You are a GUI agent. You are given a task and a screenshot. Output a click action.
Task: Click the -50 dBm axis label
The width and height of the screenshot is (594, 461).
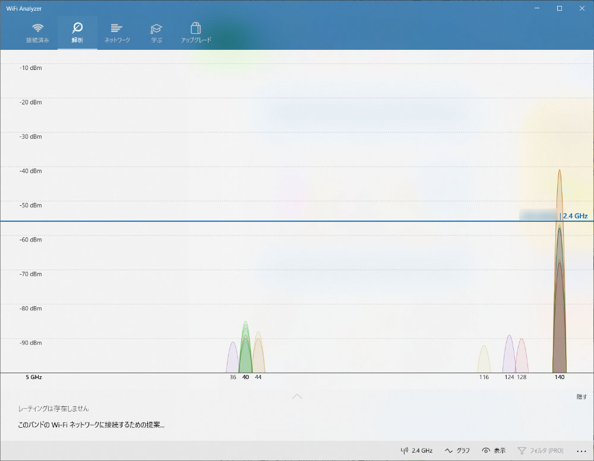(x=31, y=205)
